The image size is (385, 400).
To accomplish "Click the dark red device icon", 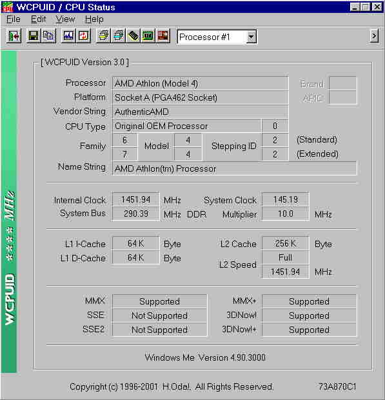I will tap(163, 36).
